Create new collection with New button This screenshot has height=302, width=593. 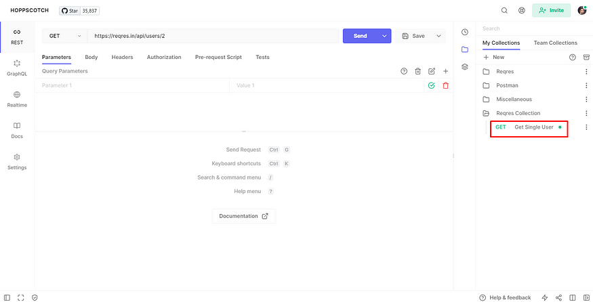[494, 58]
